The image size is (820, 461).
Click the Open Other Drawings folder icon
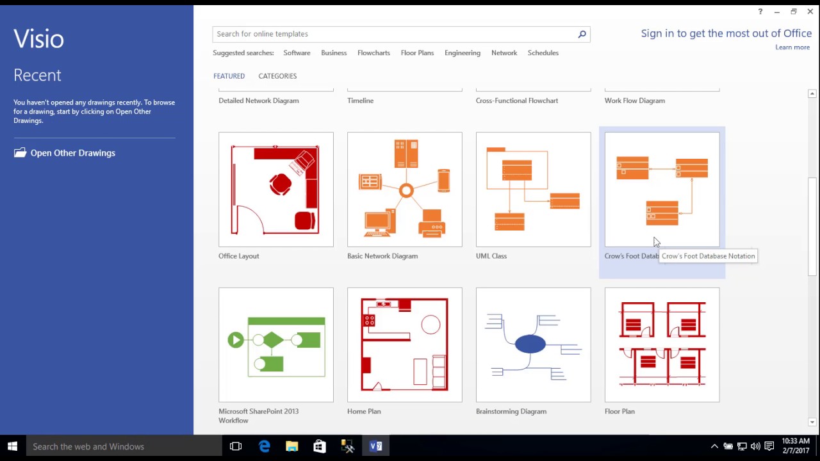coord(20,153)
